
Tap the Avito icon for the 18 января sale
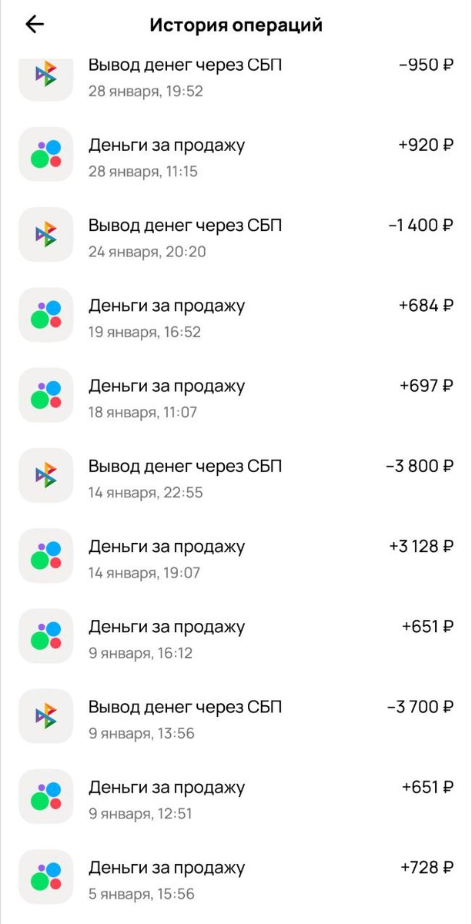[x=45, y=395]
